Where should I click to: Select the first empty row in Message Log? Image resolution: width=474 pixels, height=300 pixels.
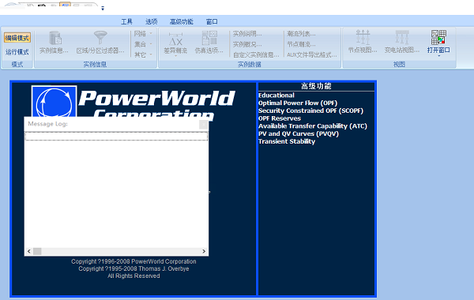116,137
